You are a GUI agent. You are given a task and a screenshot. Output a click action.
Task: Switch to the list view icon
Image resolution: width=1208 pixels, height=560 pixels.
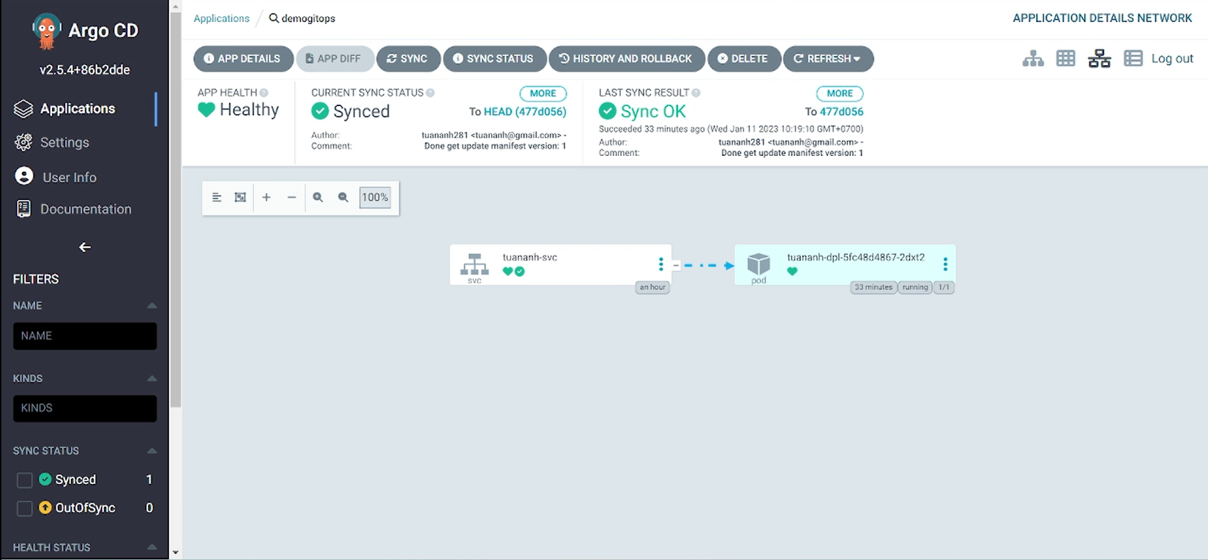[x=1133, y=59]
